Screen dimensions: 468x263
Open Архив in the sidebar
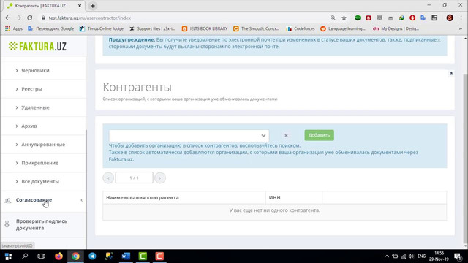tap(29, 126)
